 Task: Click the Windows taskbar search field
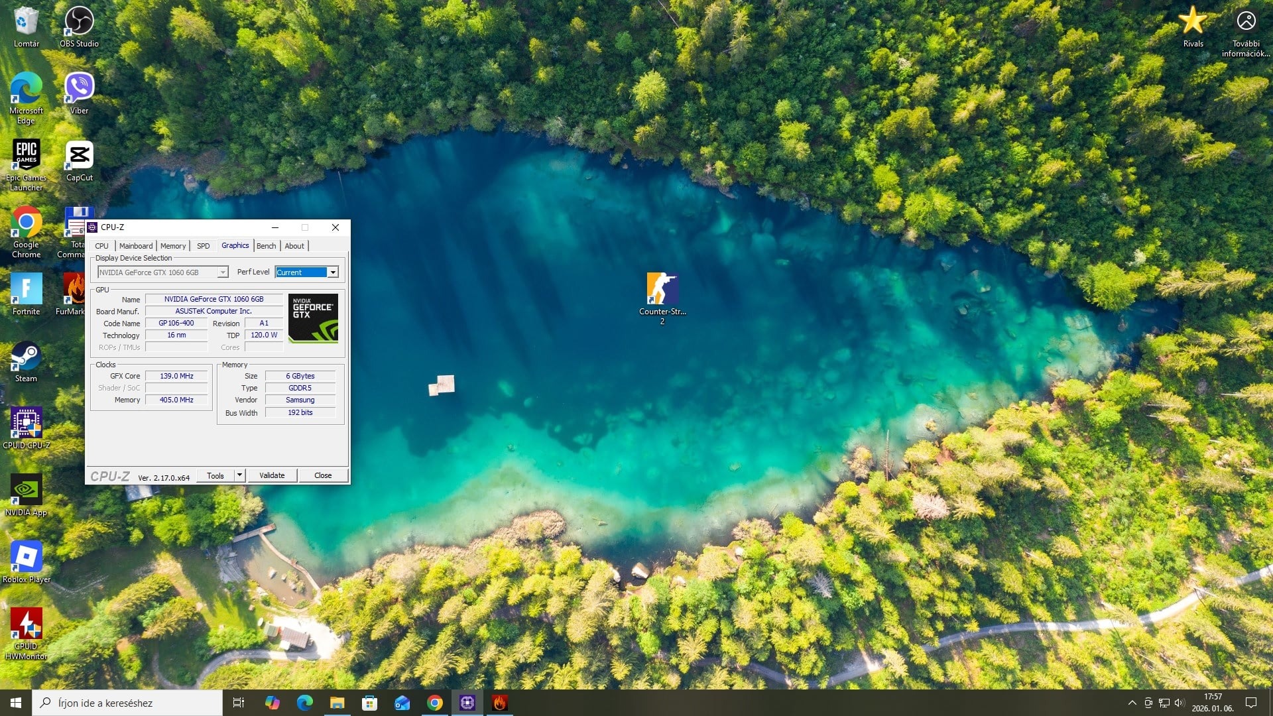point(127,703)
